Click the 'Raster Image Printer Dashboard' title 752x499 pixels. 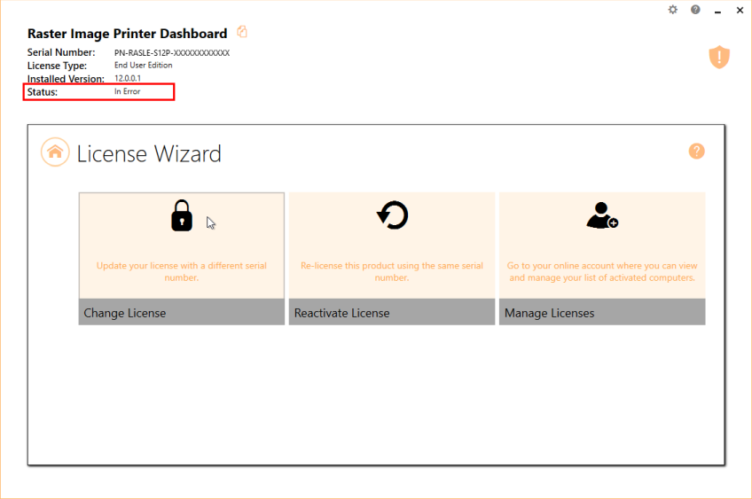click(x=127, y=34)
